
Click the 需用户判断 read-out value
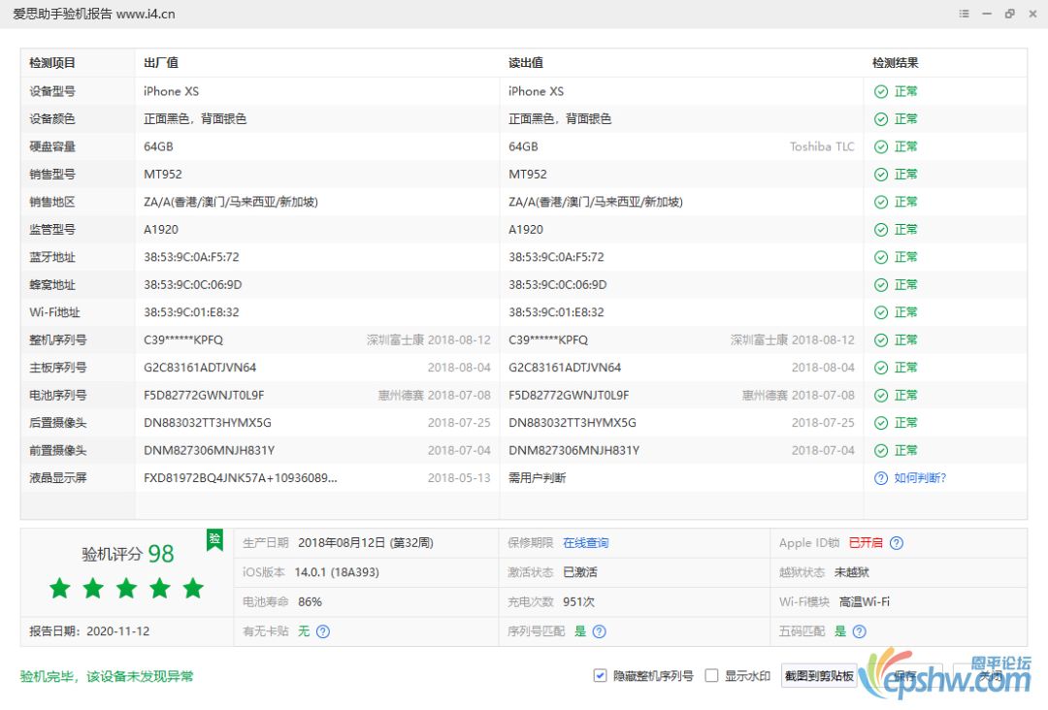coord(538,478)
